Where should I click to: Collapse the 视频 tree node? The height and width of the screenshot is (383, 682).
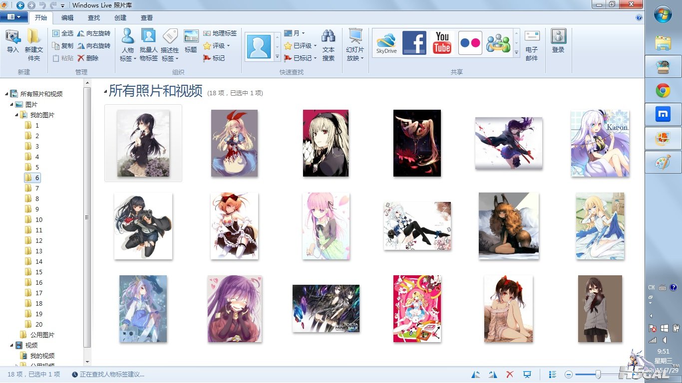(11, 346)
